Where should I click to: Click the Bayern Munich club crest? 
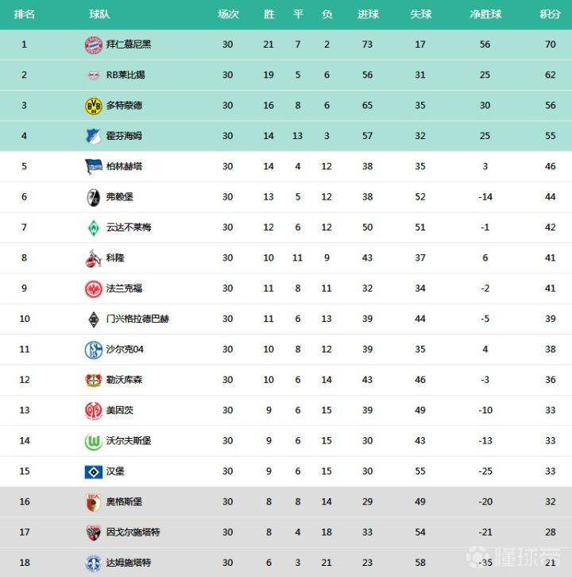coord(94,45)
